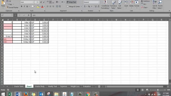The height and width of the screenshot is (96, 171).
Task: Click Decrease Decimal icon
Action: 98,6
